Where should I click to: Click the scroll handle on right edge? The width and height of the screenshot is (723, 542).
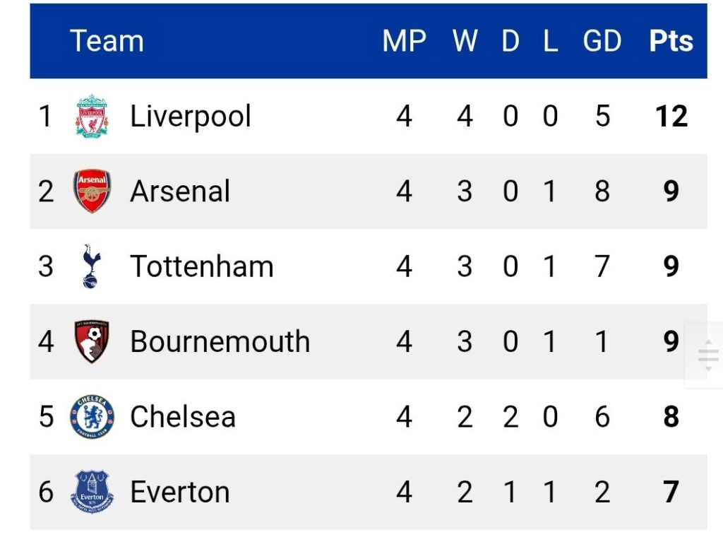[x=707, y=355]
